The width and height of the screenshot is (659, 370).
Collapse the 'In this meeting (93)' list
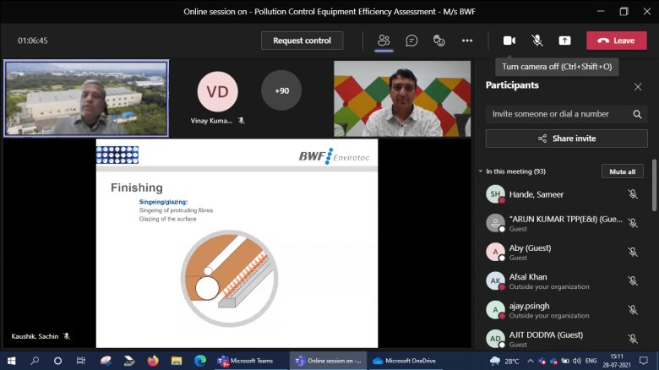click(481, 171)
